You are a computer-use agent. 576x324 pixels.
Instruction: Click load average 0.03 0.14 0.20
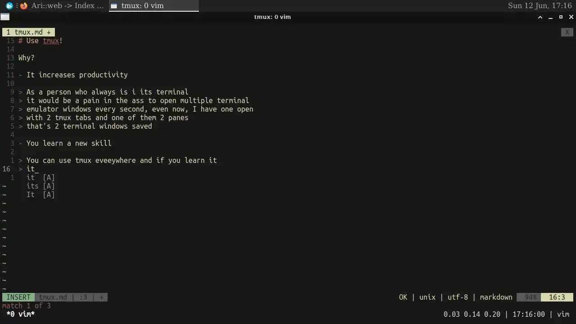(x=472, y=315)
